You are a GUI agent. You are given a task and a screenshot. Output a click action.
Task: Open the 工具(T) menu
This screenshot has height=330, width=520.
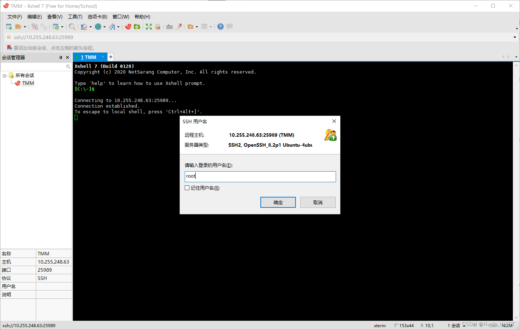point(75,17)
